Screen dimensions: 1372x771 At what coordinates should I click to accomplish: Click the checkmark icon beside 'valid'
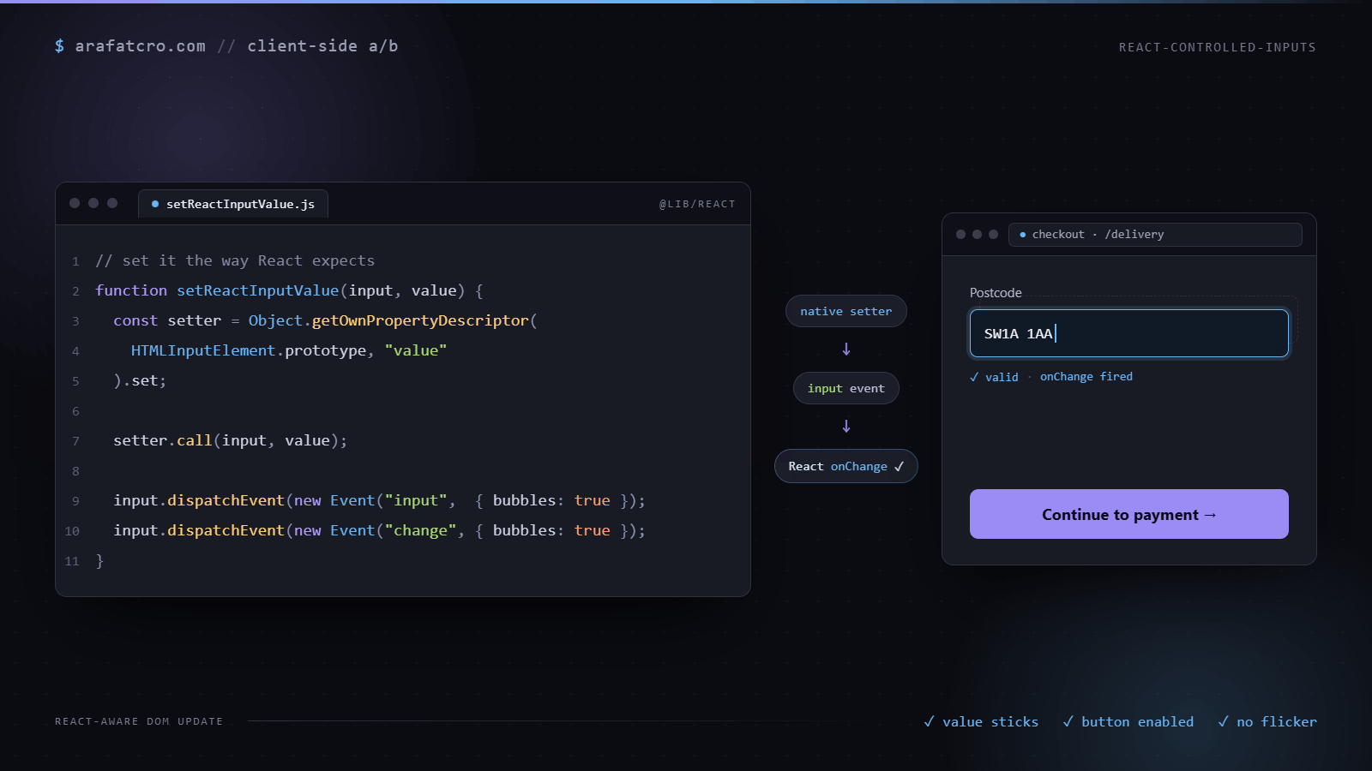[974, 377]
